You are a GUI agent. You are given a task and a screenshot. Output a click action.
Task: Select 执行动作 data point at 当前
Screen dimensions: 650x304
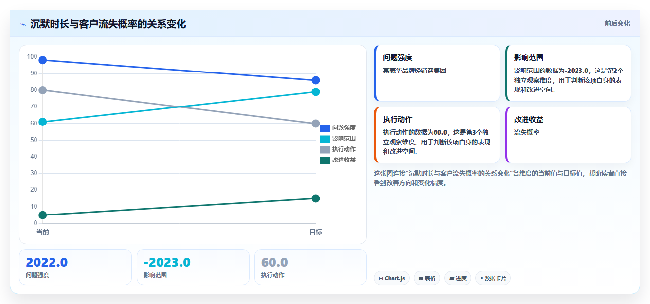click(x=43, y=90)
